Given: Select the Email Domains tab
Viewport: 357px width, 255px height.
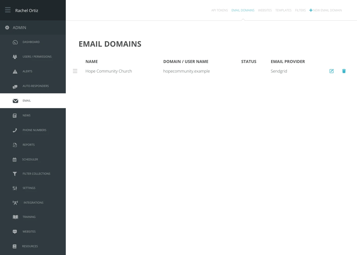Looking at the screenshot, I should (243, 10).
